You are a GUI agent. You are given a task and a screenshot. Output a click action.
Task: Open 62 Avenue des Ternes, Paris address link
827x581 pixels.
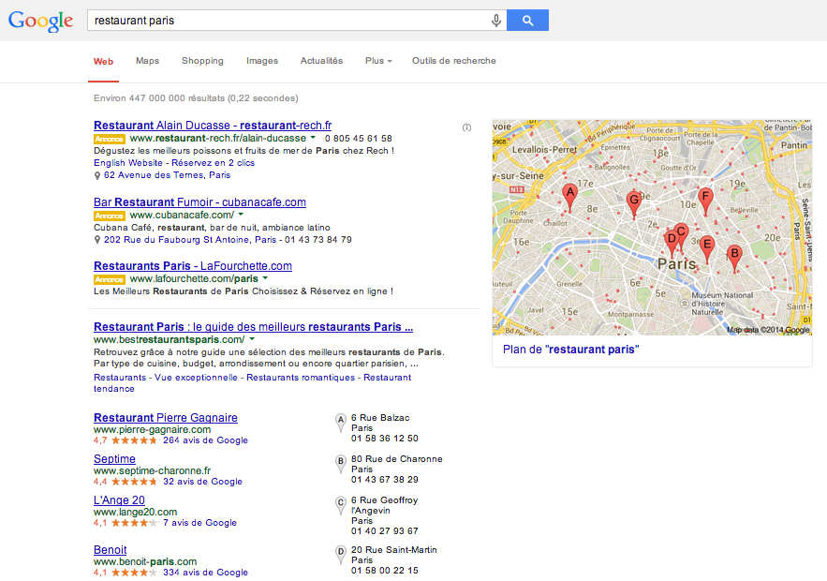(x=168, y=175)
